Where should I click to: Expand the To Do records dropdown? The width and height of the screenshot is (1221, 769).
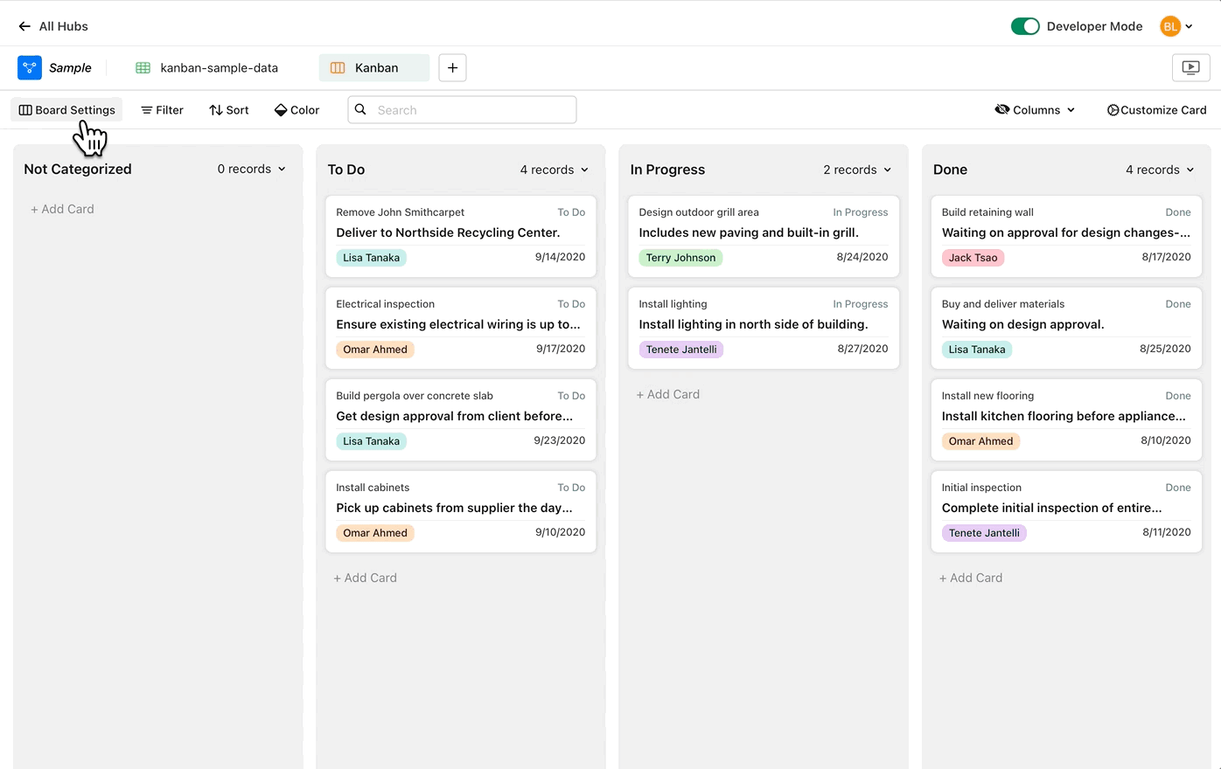click(x=555, y=170)
